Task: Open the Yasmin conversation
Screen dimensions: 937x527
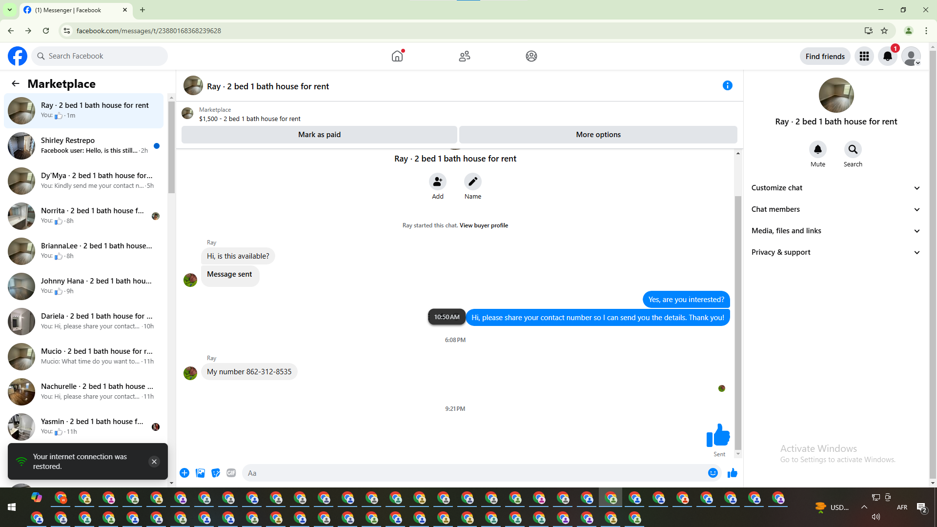Action: [x=84, y=427]
